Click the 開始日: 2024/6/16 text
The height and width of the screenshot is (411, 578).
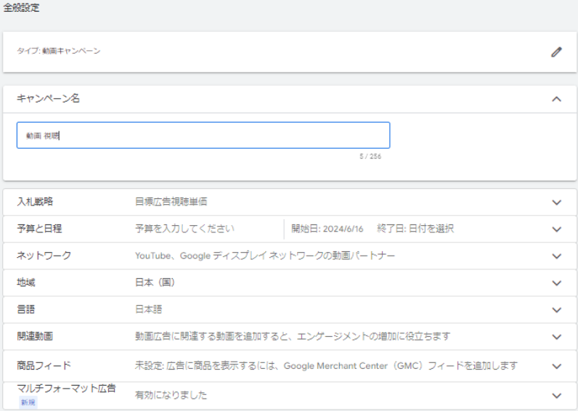pos(327,229)
